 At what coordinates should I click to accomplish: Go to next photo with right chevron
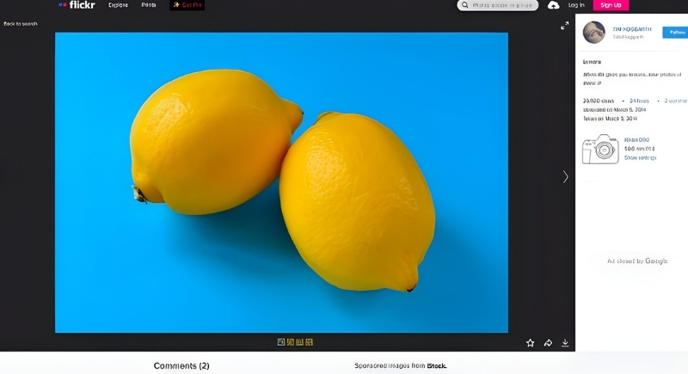pyautogui.click(x=565, y=177)
